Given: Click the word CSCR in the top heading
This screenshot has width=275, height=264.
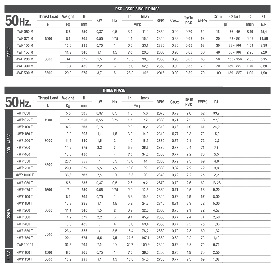Looking at the screenshot, I should click(x=130, y=9).
